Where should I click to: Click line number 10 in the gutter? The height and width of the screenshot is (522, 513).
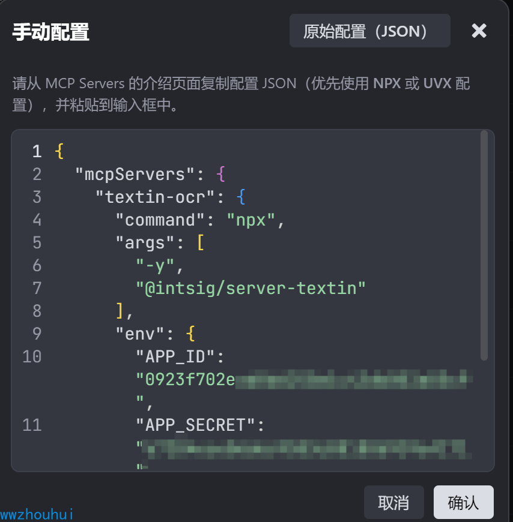(32, 357)
